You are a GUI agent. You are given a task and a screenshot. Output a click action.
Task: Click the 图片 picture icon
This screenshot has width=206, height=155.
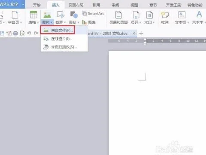(x=47, y=15)
